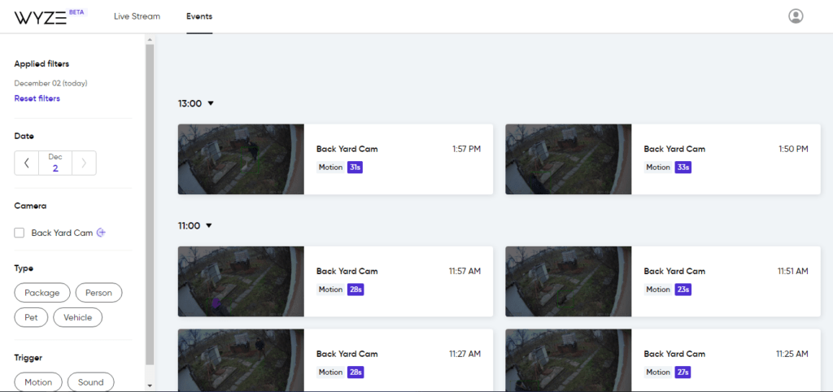Click the 27s duration badge
This screenshot has height=392, width=833.
(683, 372)
